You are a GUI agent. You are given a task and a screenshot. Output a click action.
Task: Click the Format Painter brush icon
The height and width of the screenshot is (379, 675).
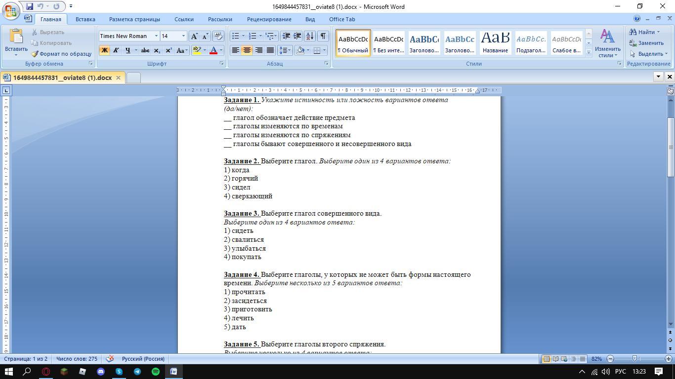[35, 54]
